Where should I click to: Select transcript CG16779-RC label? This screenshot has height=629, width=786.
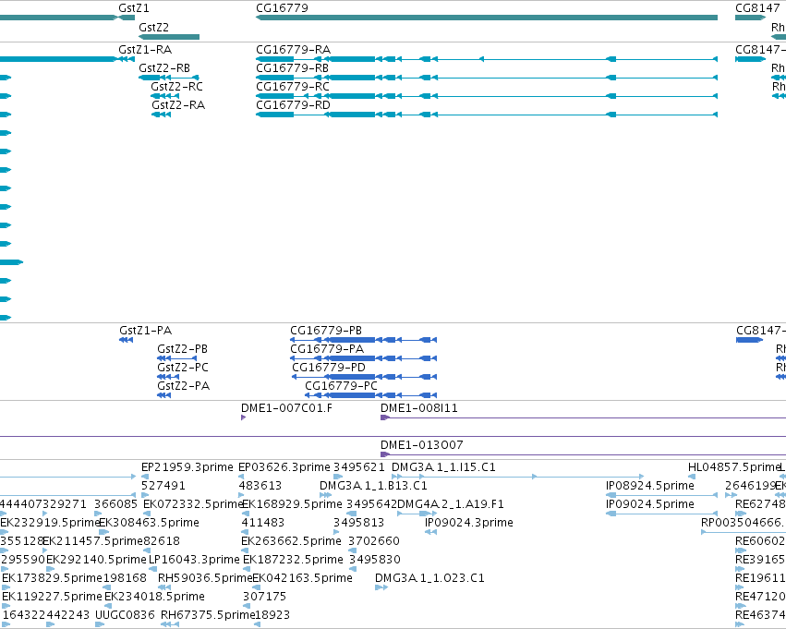pyautogui.click(x=293, y=86)
